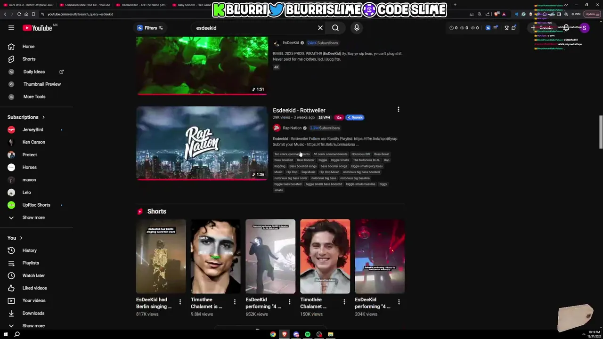This screenshot has height=339, width=603.
Task: Open the 'EsDeeKid had Berlin singing' short
Action: 161,256
